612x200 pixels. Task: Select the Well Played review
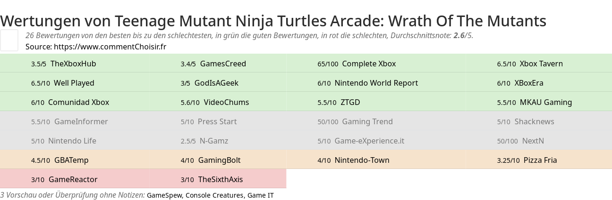74,83
